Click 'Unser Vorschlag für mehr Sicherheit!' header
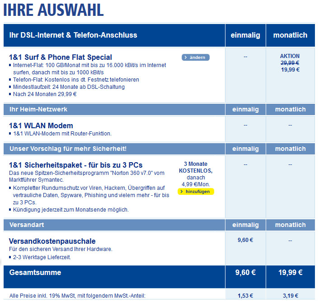319x304 pixels. coord(68,149)
